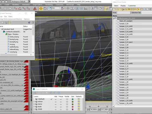Change green color swatch of 0 (default) layer

(x=73, y=99)
